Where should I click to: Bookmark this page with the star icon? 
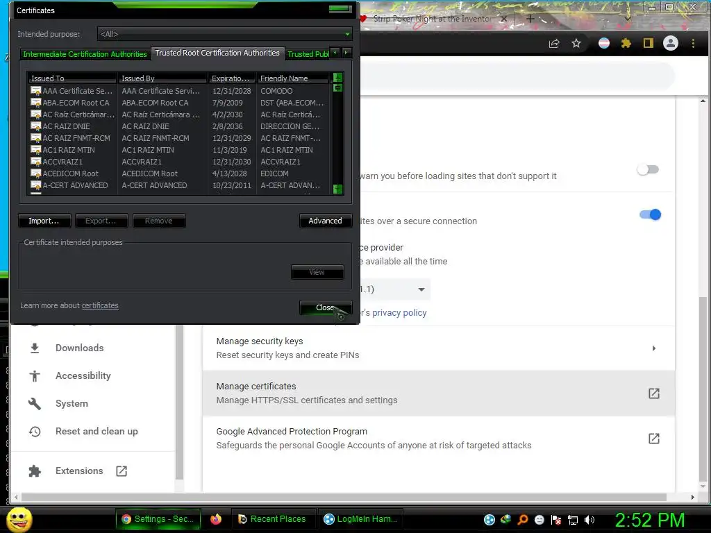tap(576, 44)
